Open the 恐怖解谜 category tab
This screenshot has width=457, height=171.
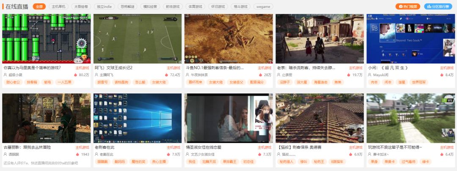point(128,6)
